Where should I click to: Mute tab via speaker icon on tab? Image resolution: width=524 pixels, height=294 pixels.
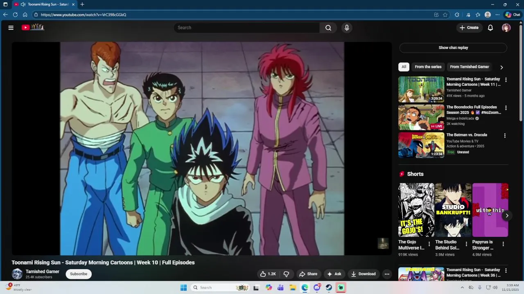pos(23,4)
